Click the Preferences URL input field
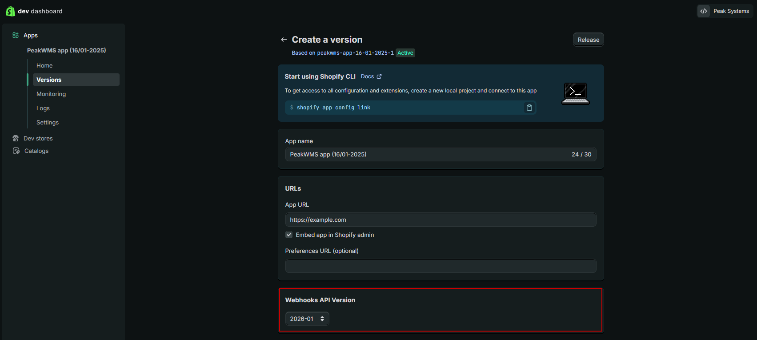Image resolution: width=757 pixels, height=340 pixels. [x=441, y=266]
